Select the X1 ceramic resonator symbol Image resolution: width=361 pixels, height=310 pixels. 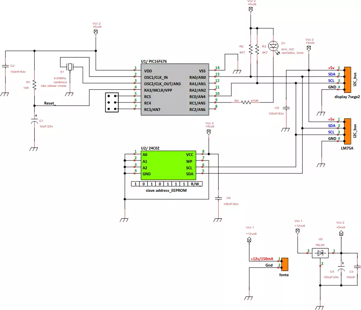70,67
